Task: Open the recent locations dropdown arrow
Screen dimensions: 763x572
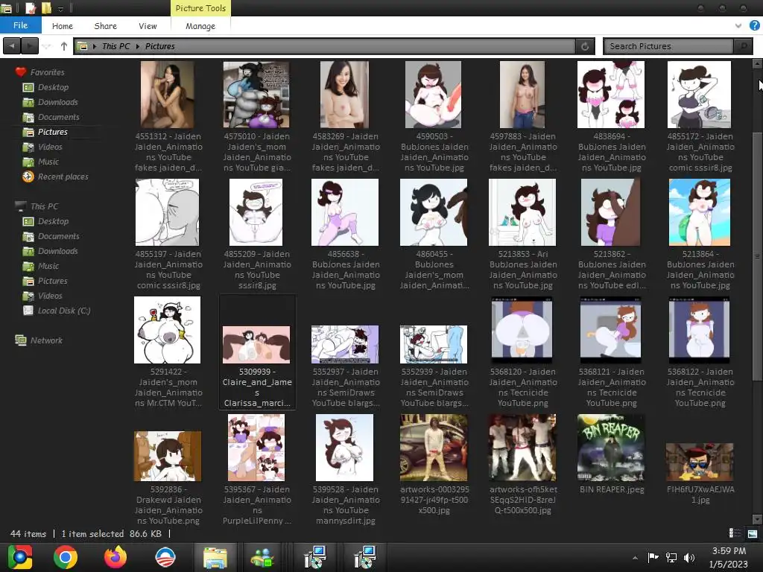Action: point(46,46)
